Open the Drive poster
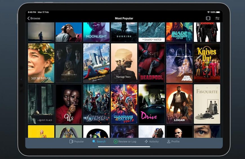245x159 pixels. [152, 104]
